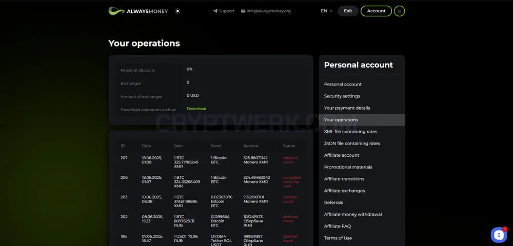Click send amount 0.02303076 Bitcoin BTC
The width and height of the screenshot is (513, 246).
222,201
